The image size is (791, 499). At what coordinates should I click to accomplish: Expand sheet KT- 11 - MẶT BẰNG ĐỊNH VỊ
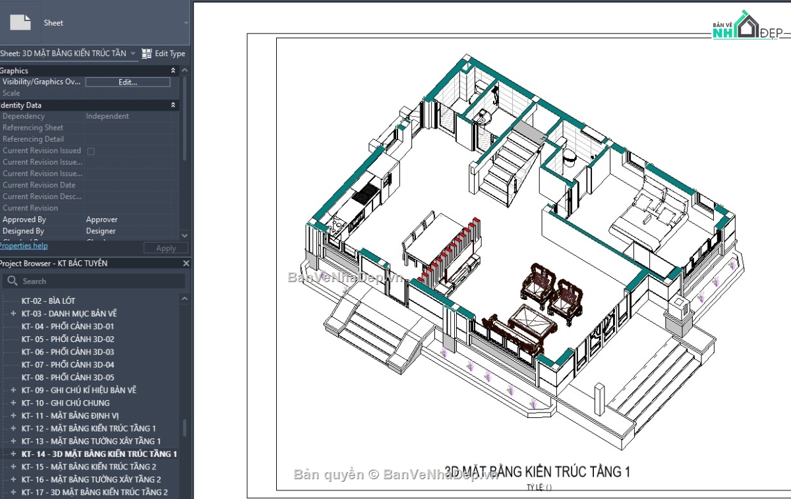pyautogui.click(x=13, y=416)
